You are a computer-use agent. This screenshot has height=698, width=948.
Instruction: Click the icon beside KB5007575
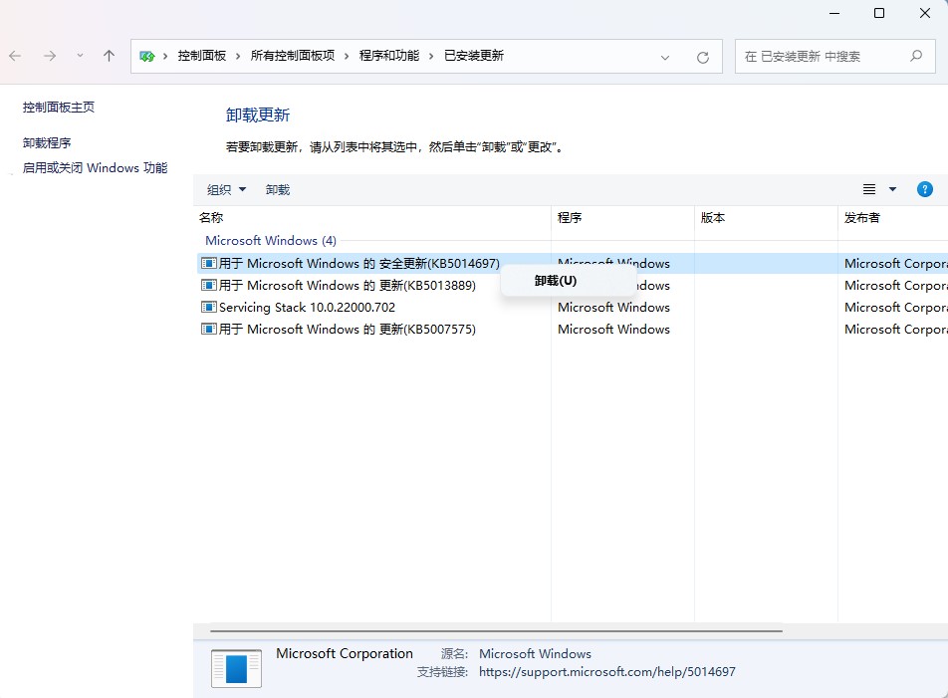[x=208, y=329]
